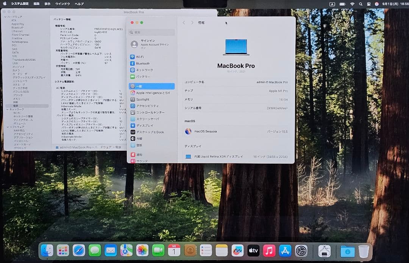
Task: Go back using the 情報 window back arrow
Action: tap(184, 22)
